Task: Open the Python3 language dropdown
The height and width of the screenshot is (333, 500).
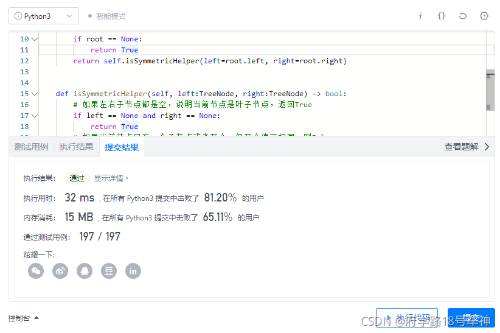Action: click(44, 16)
